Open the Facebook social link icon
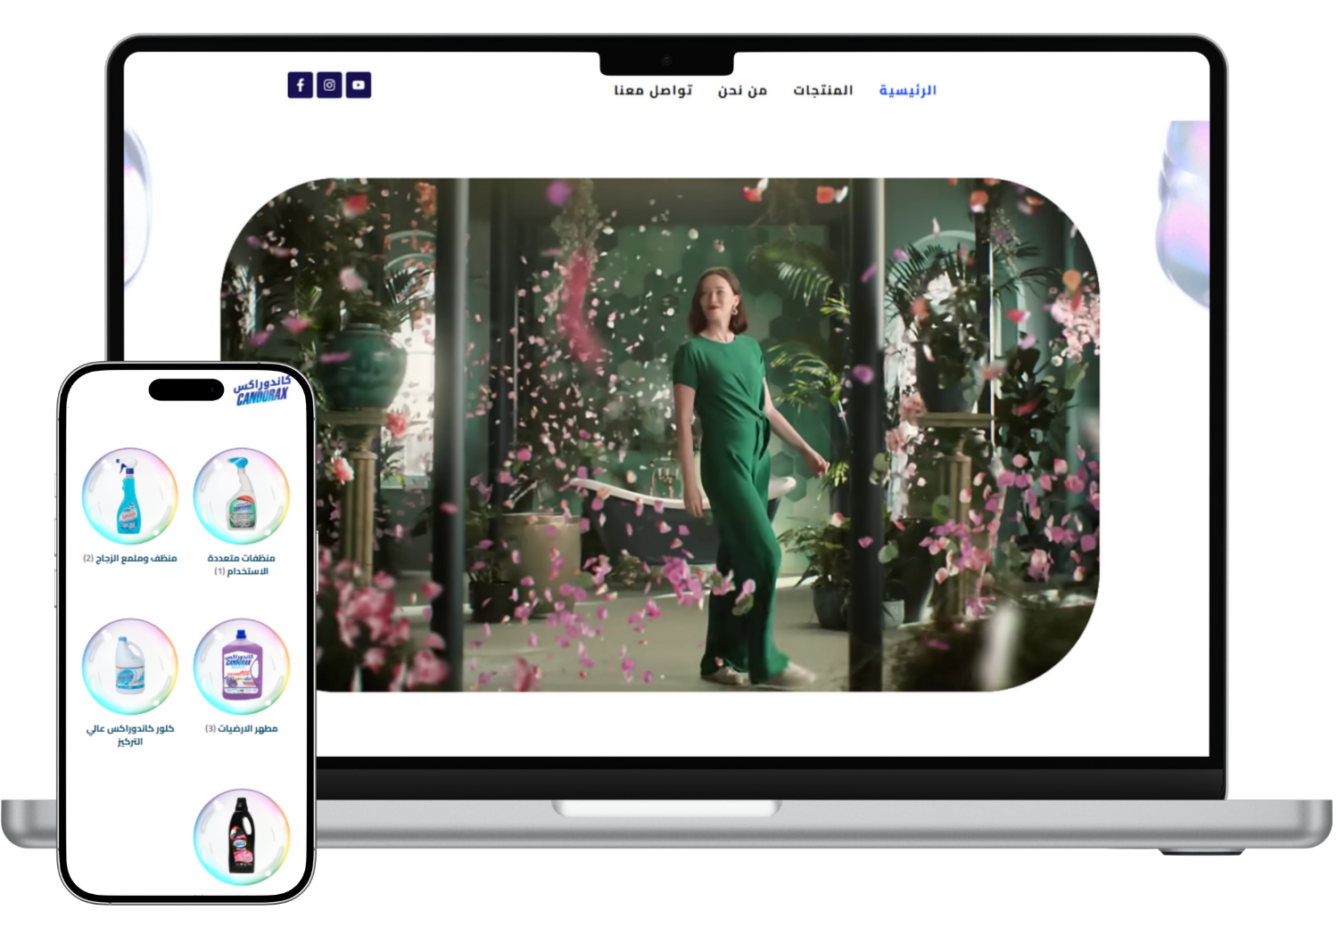This screenshot has height=951, width=1338. [300, 85]
